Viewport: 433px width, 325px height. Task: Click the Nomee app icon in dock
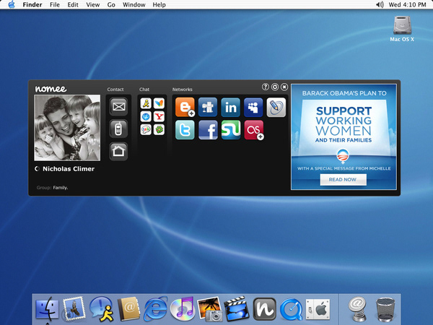pyautogui.click(x=265, y=309)
